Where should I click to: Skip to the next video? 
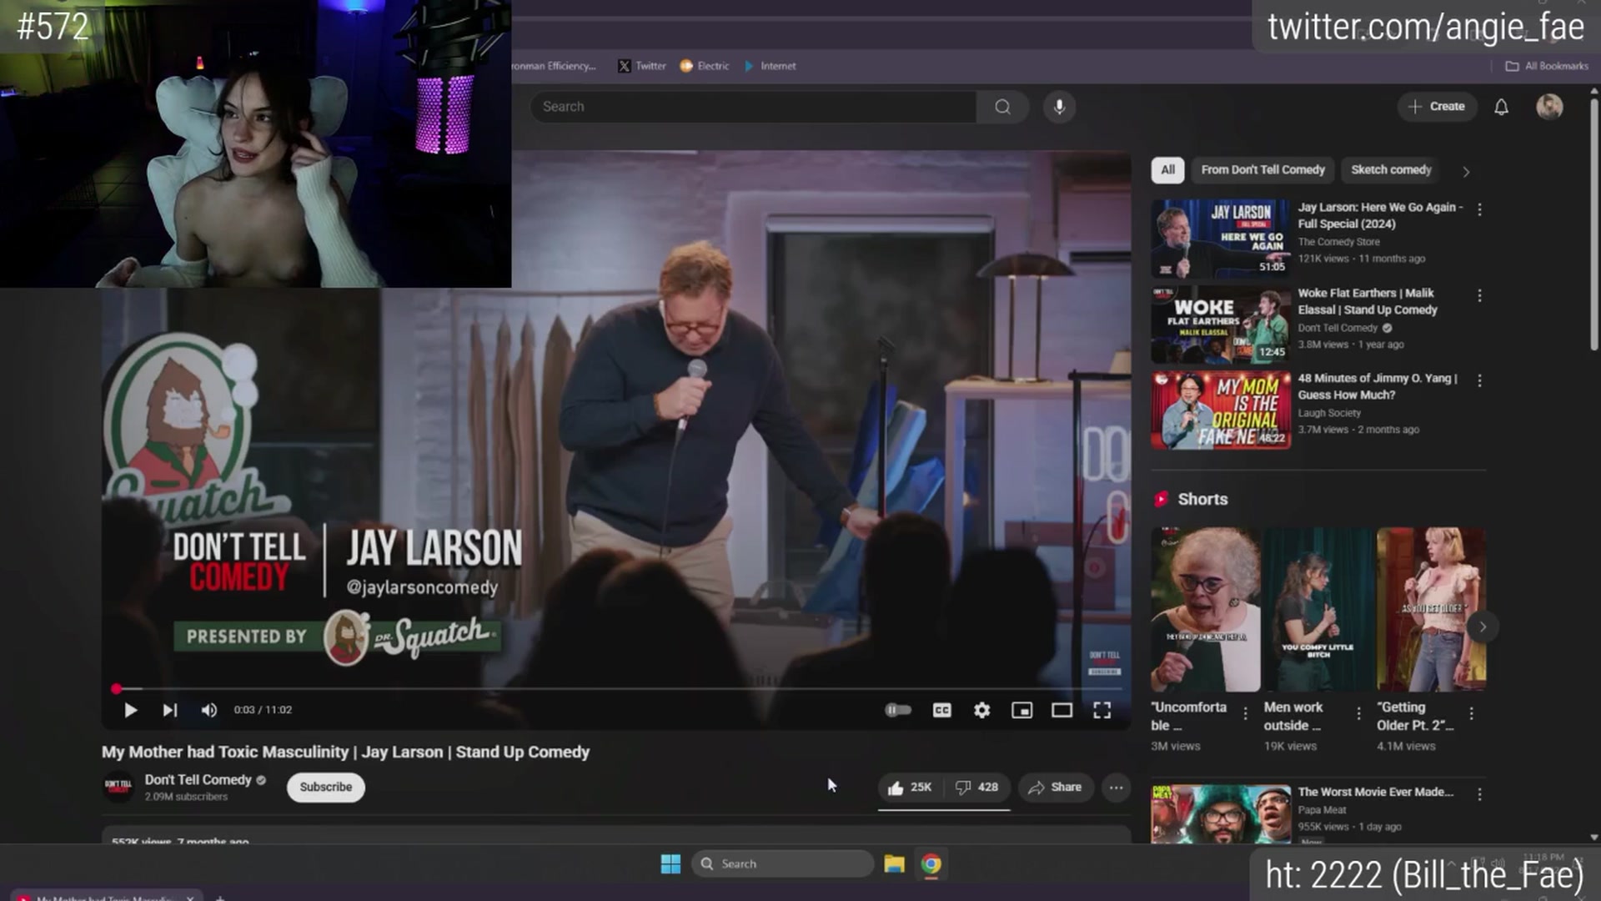click(x=170, y=710)
